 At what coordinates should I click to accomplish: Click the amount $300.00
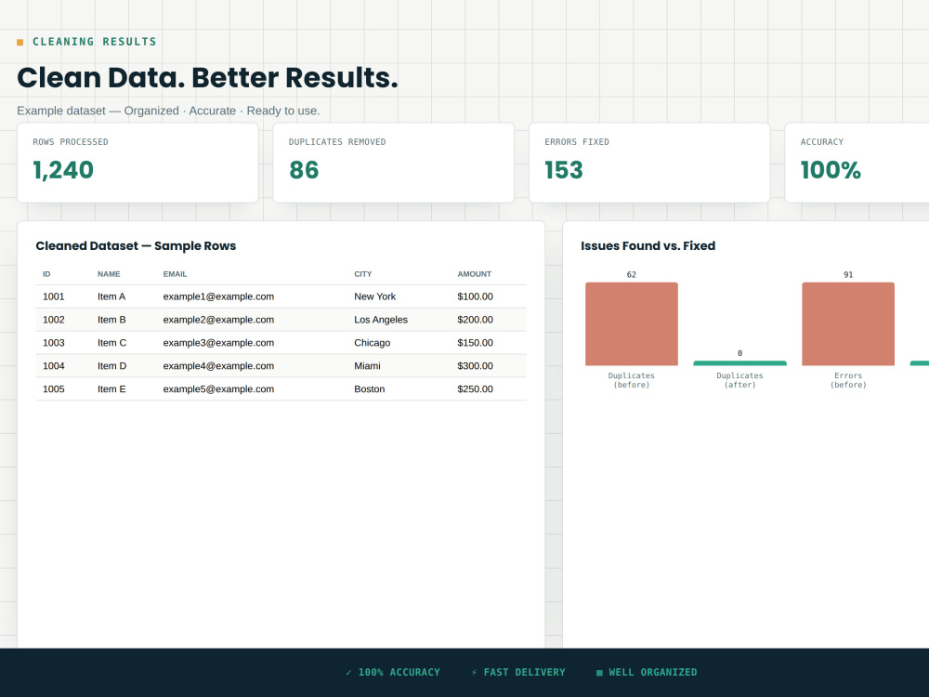(475, 365)
